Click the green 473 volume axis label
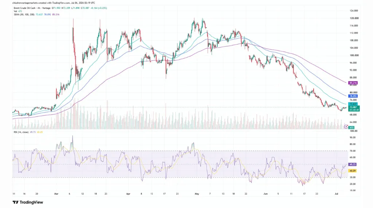This screenshot has height=208, width=373. coord(352,128)
